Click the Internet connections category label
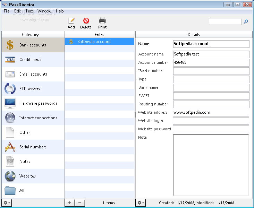 [38, 118]
